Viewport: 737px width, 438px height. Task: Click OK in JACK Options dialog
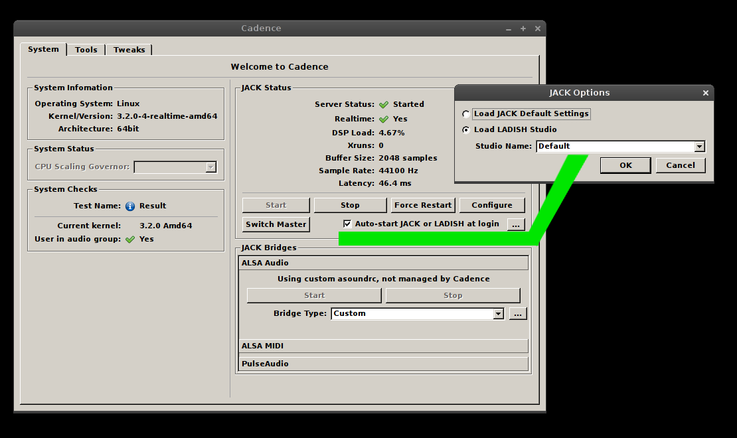[625, 165]
